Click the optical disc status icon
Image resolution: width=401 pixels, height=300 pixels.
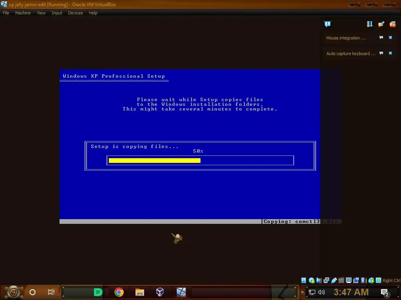[x=311, y=280]
